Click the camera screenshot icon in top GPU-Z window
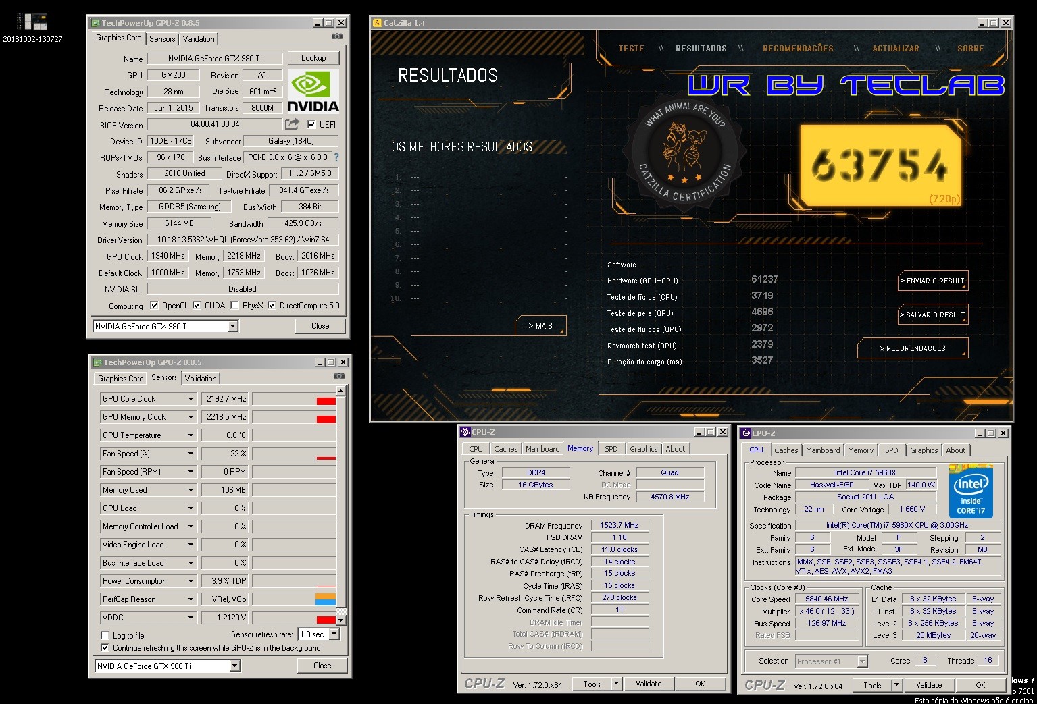1037x704 pixels. (337, 37)
